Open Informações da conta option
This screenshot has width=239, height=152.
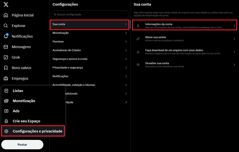point(184,25)
